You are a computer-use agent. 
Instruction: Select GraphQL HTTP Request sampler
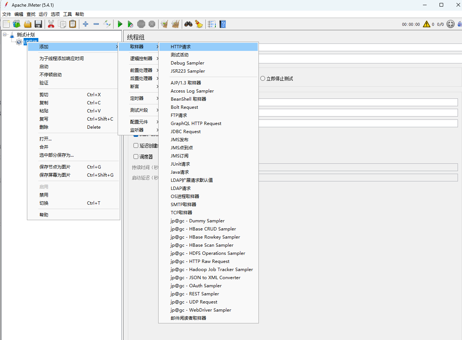[208, 123]
